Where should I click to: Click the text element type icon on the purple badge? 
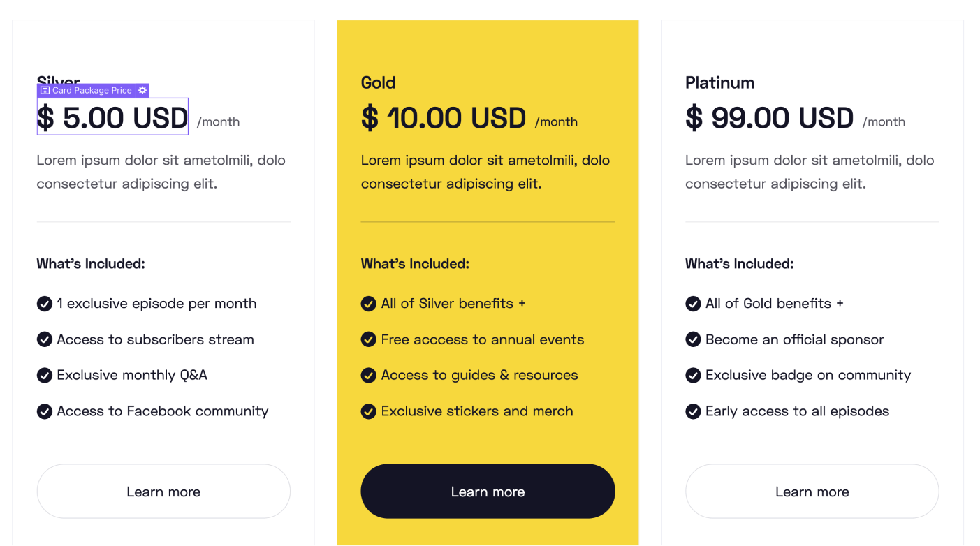44,90
